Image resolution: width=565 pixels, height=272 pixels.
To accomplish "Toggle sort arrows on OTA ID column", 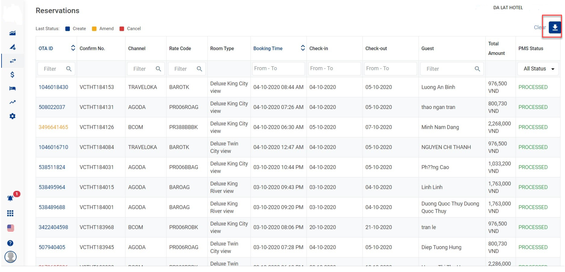I will [73, 48].
